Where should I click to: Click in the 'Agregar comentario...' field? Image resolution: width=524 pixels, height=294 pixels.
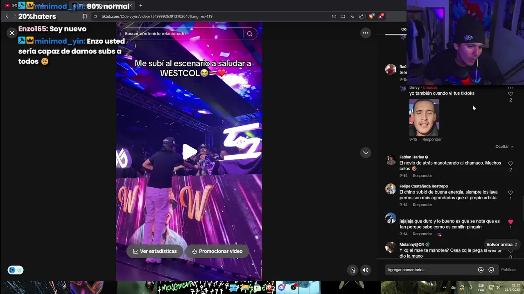coord(430,270)
